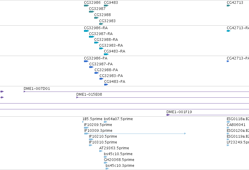Click the CG9483 gene arrow glyph
249x170 pixels.
(x=106, y=6)
